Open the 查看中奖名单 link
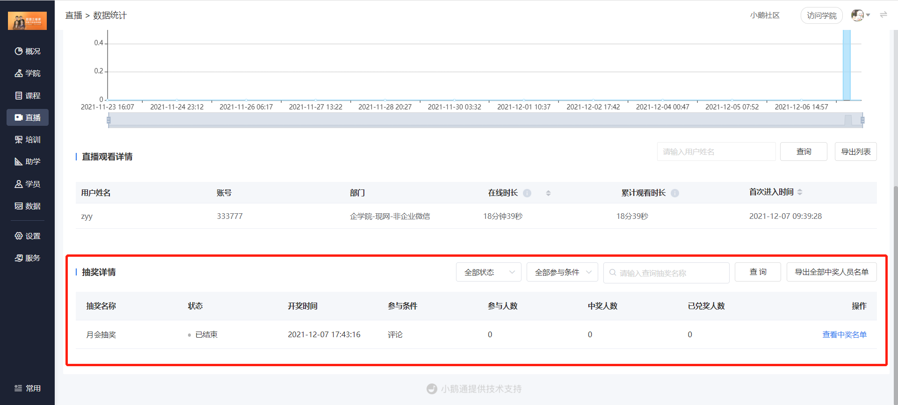The width and height of the screenshot is (898, 405). coord(844,334)
